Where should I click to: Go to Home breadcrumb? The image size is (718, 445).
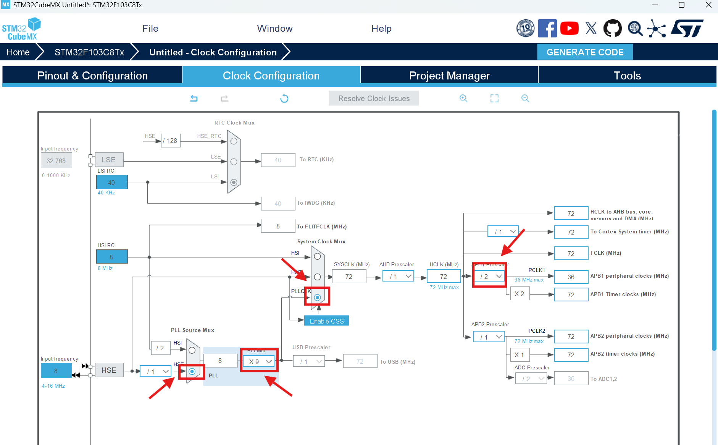(18, 52)
